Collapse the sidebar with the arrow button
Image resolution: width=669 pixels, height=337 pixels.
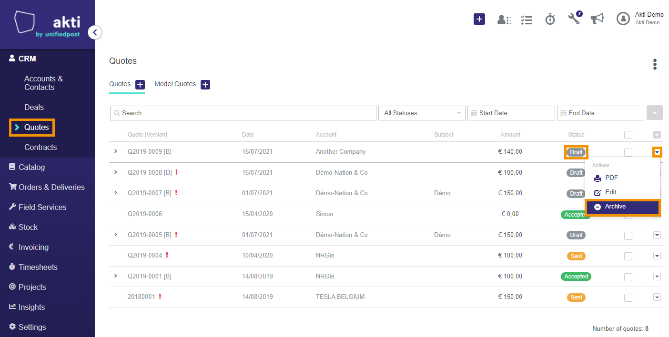tap(95, 32)
